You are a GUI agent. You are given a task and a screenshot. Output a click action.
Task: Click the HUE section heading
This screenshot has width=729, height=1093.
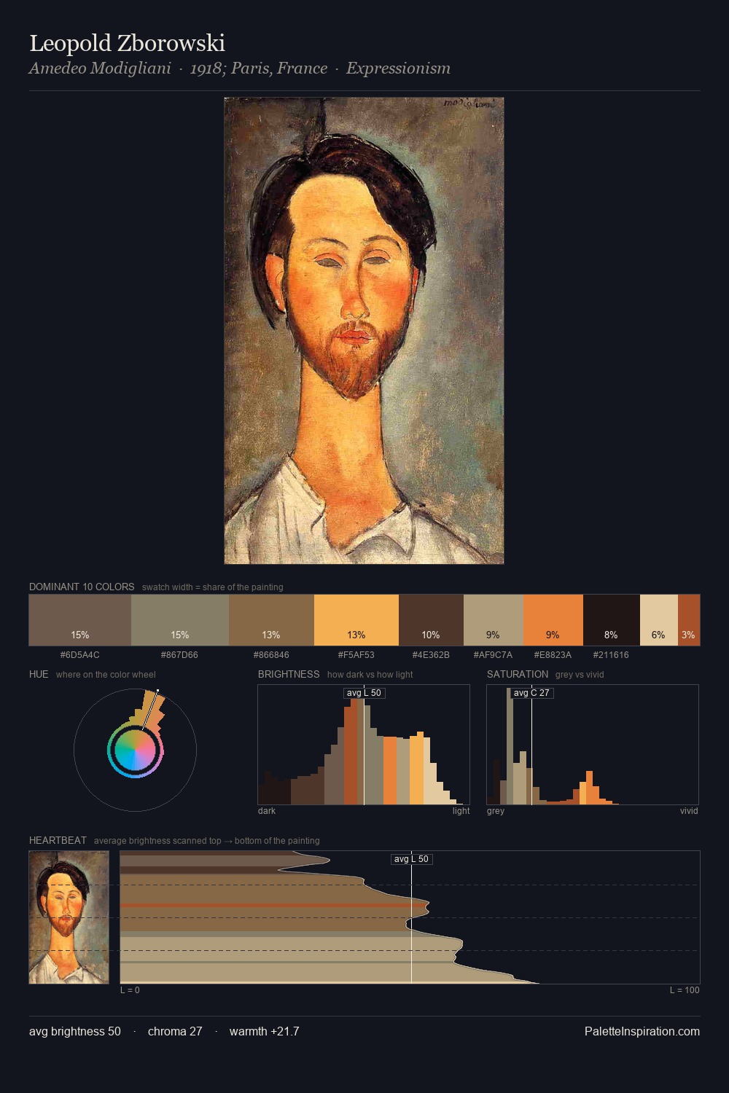[39, 674]
